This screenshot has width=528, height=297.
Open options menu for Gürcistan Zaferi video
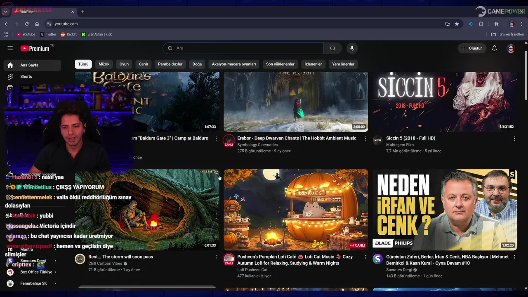514,257
